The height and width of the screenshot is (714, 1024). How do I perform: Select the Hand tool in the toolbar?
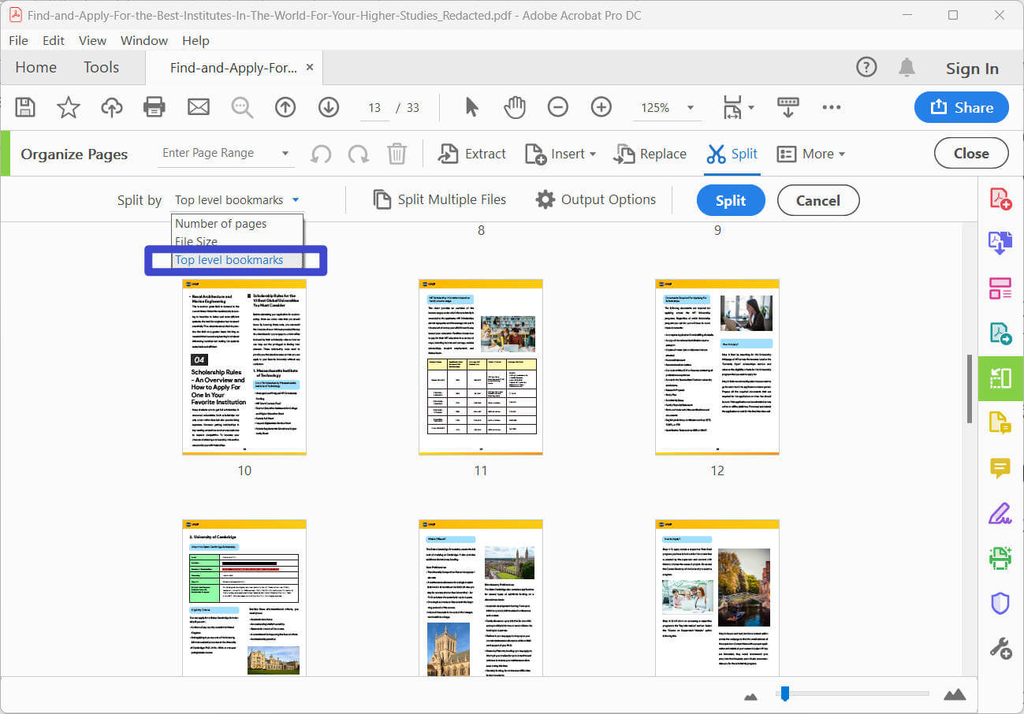pos(514,107)
